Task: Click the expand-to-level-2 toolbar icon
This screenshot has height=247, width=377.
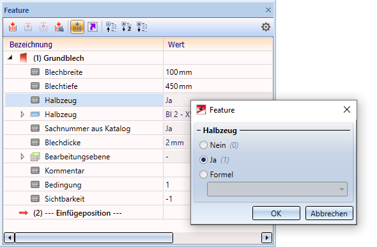Action: pyautogui.click(x=127, y=27)
